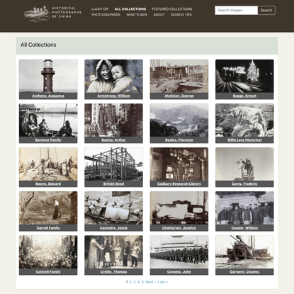This screenshot has width=294, height=294.
Task: Open the Banister Family boat photo
Action: tap(48, 120)
